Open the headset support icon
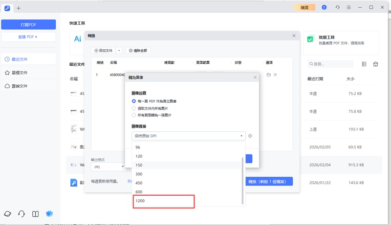The height and width of the screenshot is (225, 391). tap(22, 214)
